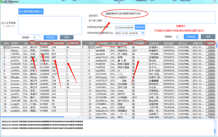Click the sugar nickname cell

[124, 91]
